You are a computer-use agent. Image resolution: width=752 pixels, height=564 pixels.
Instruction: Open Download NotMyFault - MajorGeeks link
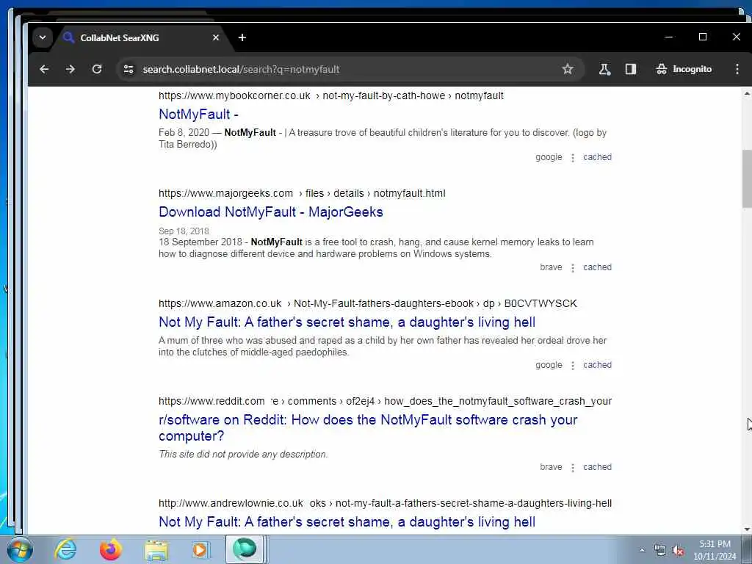click(271, 212)
